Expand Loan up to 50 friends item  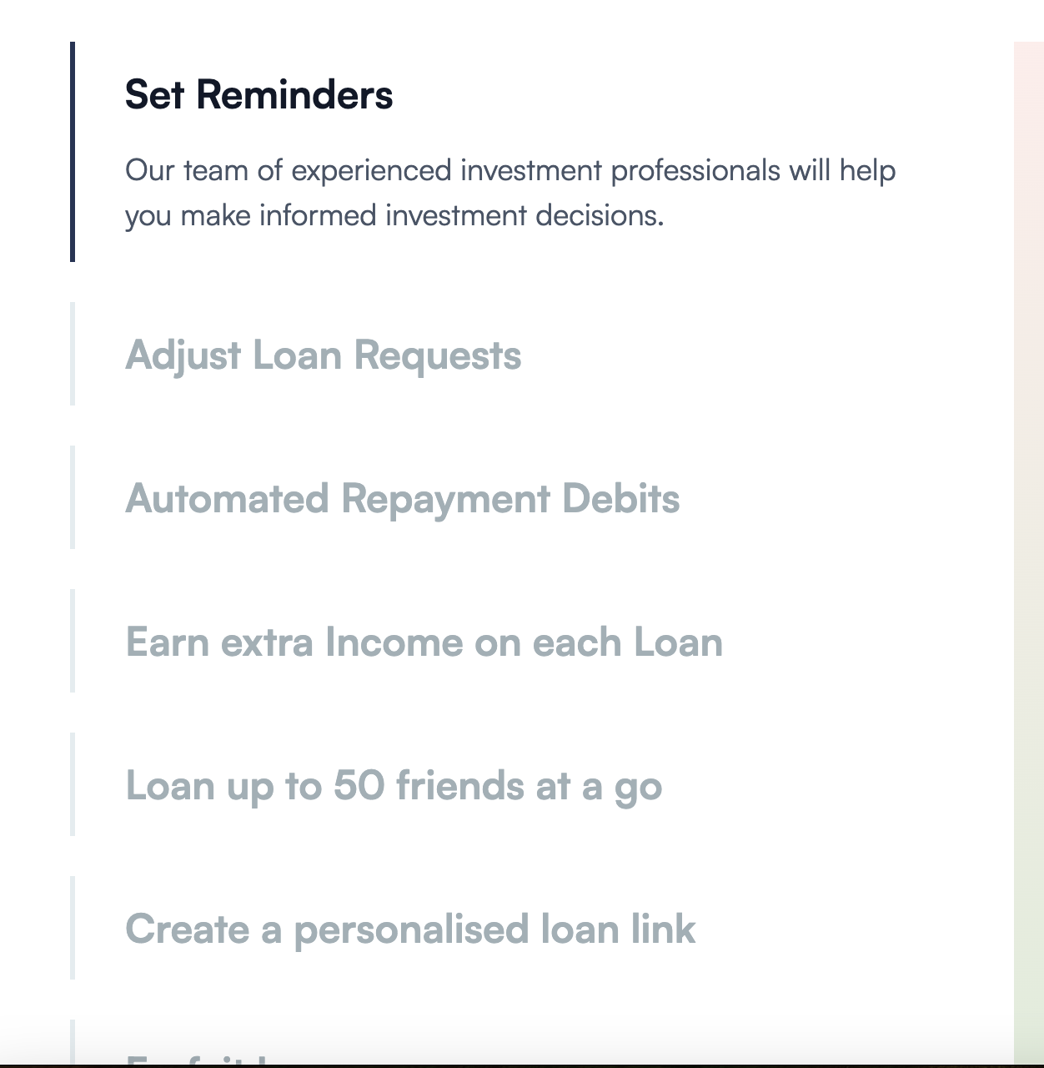[x=394, y=786]
